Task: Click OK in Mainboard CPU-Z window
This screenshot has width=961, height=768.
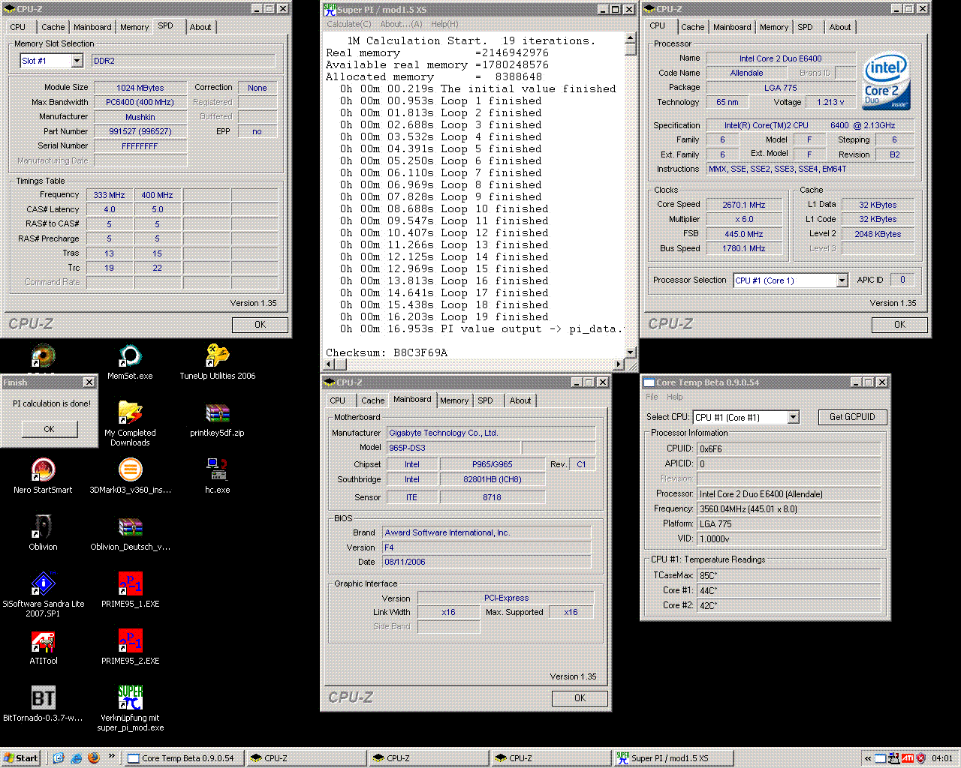Action: point(580,698)
